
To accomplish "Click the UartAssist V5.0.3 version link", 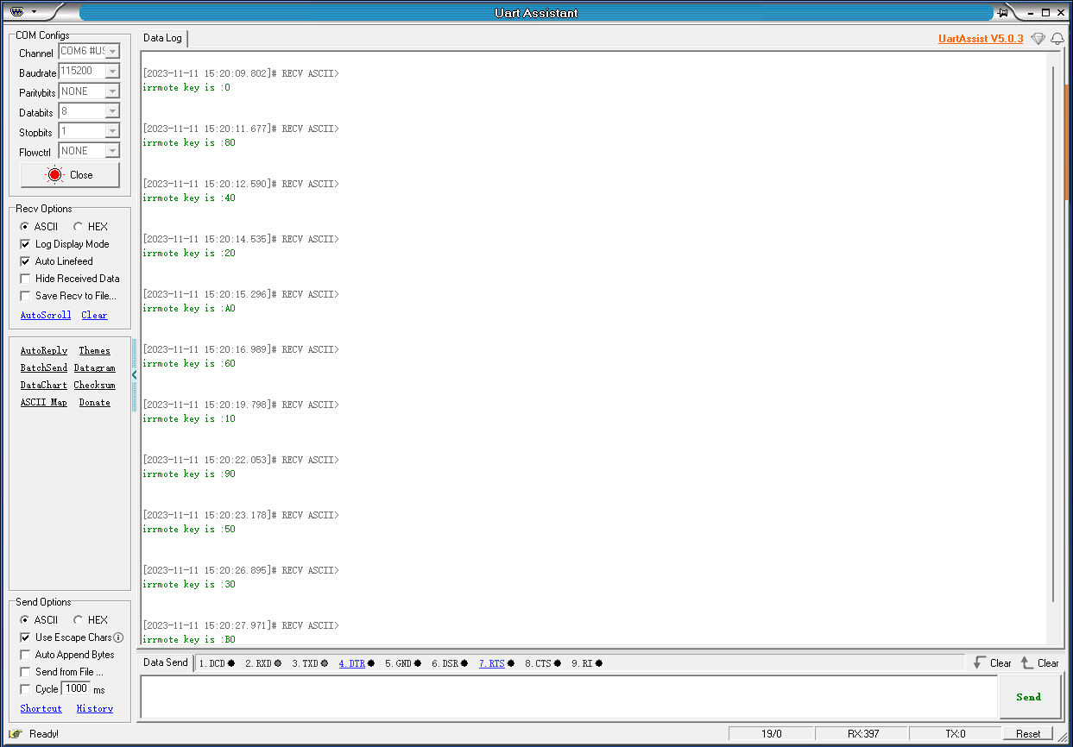I will click(x=981, y=39).
